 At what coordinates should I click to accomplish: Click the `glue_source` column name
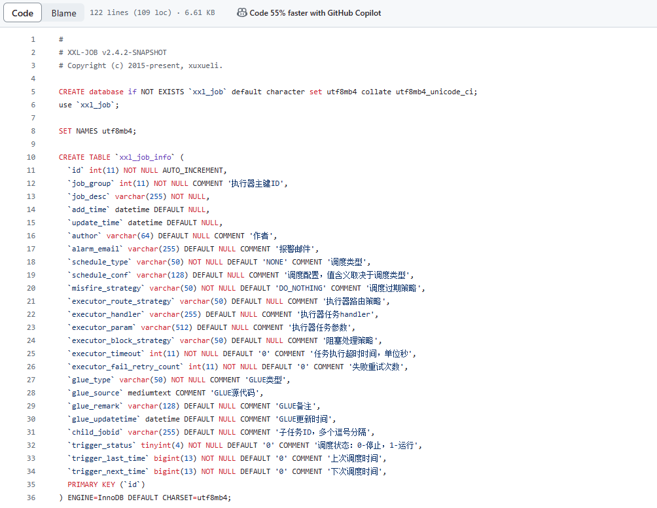click(96, 393)
